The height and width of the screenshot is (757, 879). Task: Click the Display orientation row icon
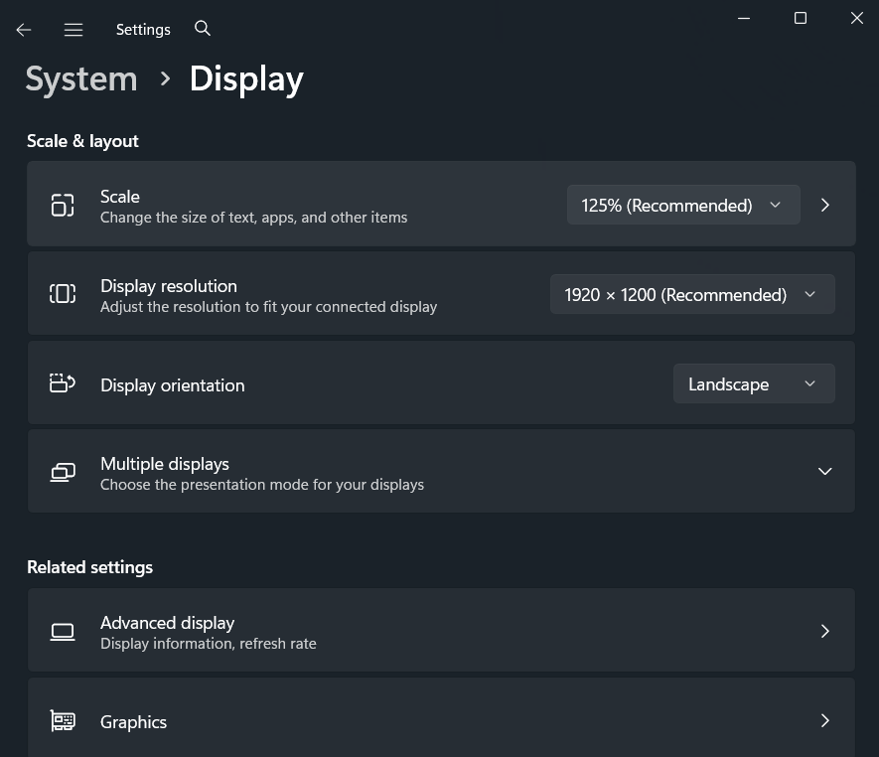63,383
